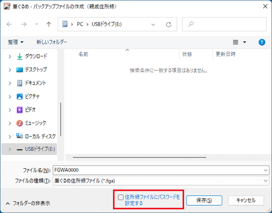Expand the ビデオ tree node
This screenshot has width=272, height=213.
pyautogui.click(x=10, y=110)
